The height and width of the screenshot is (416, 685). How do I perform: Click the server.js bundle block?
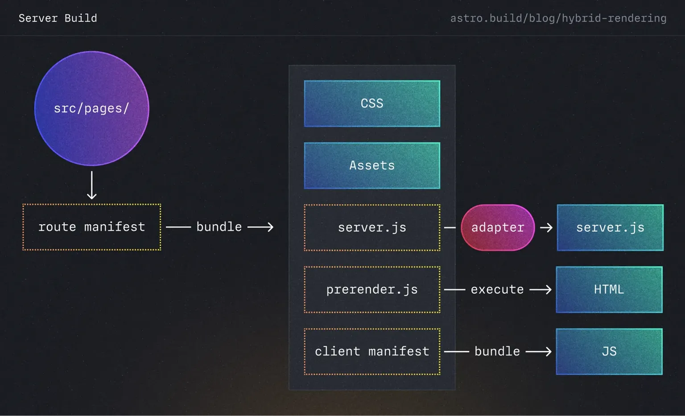point(371,227)
